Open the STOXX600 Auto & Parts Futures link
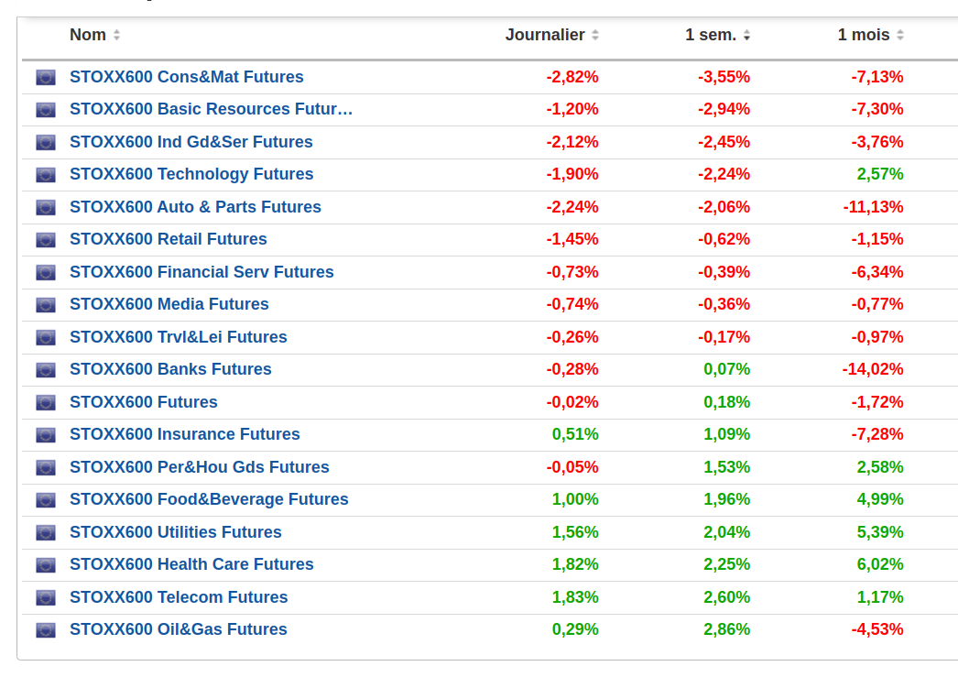Viewport: 958px width, 677px height. pos(195,207)
